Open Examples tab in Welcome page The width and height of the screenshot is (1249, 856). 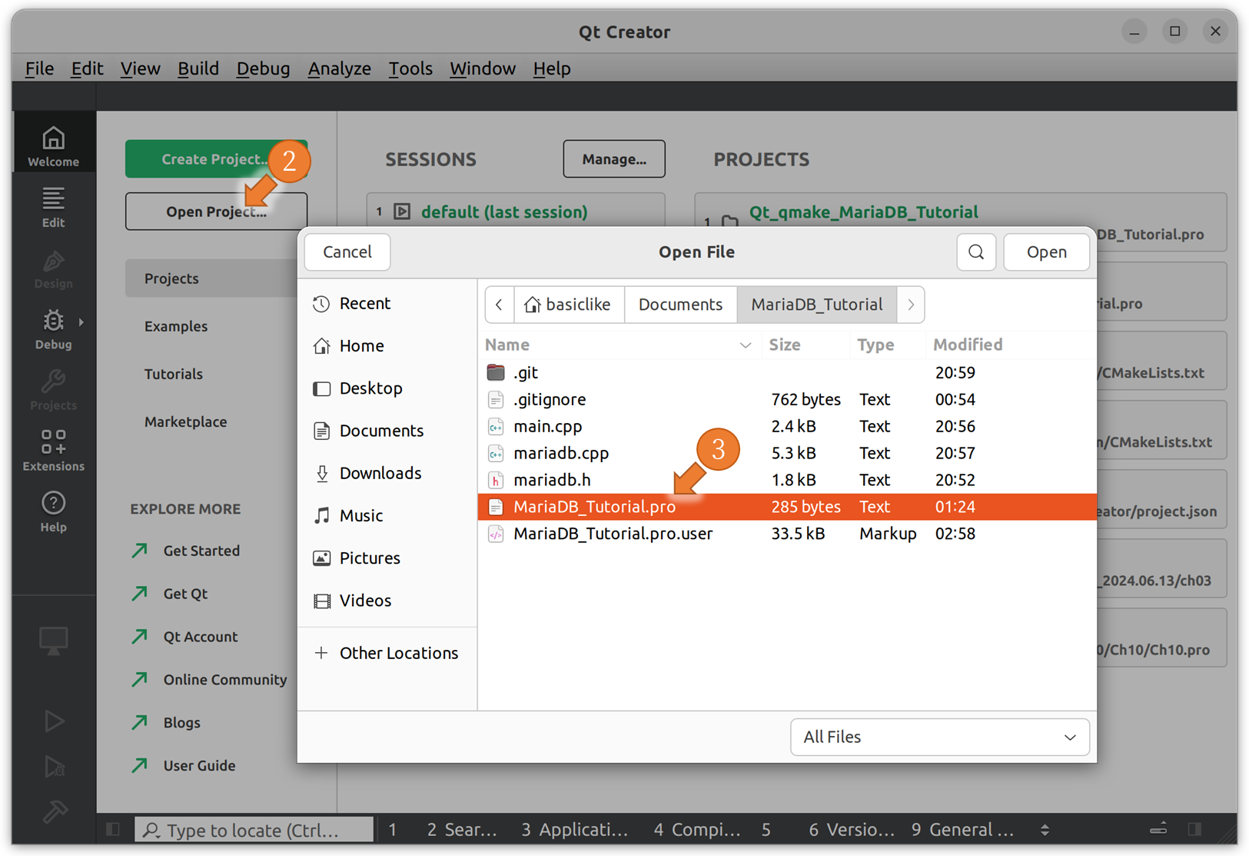[x=176, y=326]
